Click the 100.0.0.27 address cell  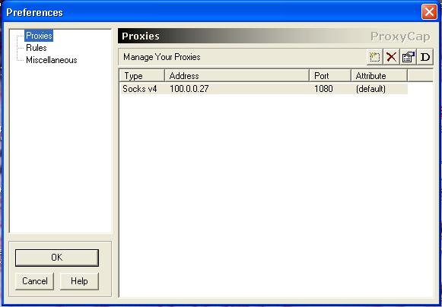coord(189,89)
